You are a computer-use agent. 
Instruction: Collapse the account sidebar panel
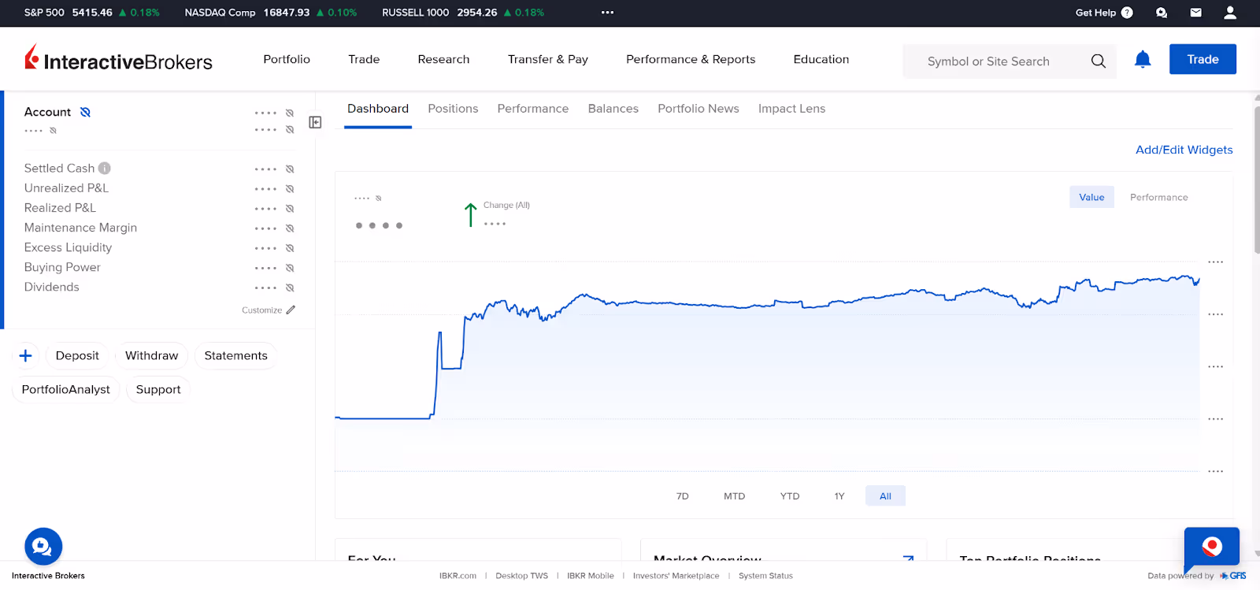(x=315, y=122)
